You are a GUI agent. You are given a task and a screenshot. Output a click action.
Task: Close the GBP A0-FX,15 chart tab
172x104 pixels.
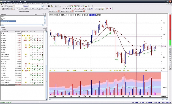click(x=58, y=11)
